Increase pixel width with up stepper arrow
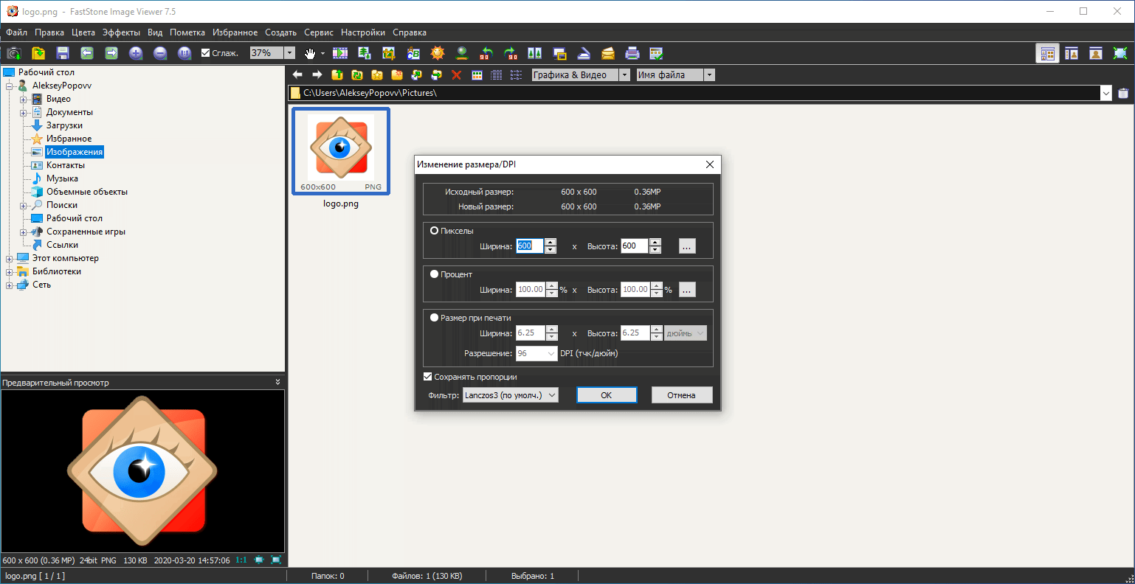 click(x=551, y=243)
